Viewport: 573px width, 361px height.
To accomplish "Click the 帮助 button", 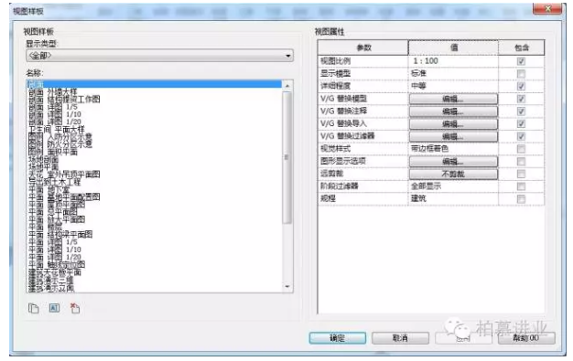I will coord(526,338).
